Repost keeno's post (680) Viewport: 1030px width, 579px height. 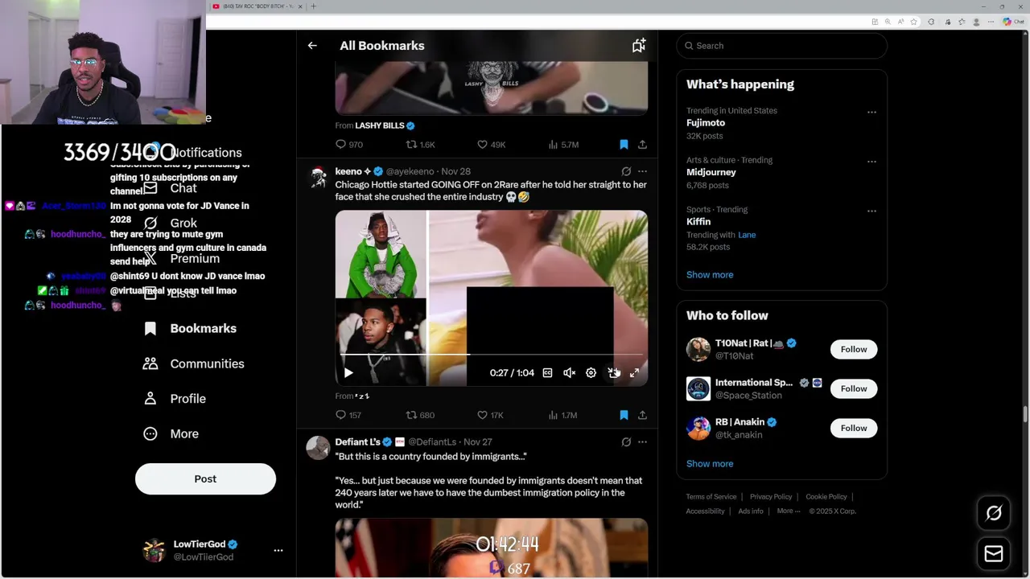click(420, 415)
